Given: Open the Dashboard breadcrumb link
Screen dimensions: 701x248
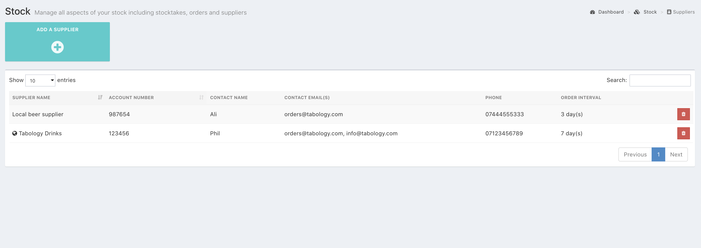Looking at the screenshot, I should [x=611, y=12].
